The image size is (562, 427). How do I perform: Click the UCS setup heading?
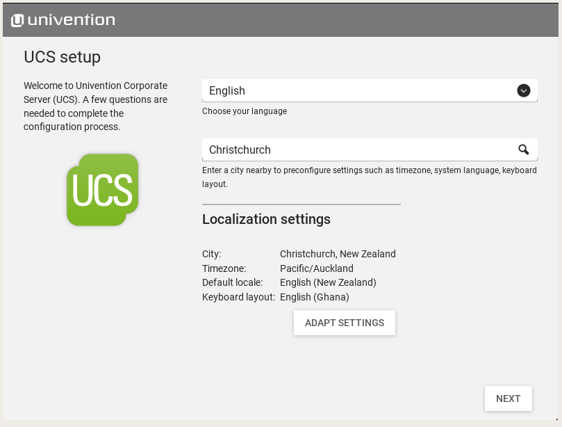click(63, 57)
